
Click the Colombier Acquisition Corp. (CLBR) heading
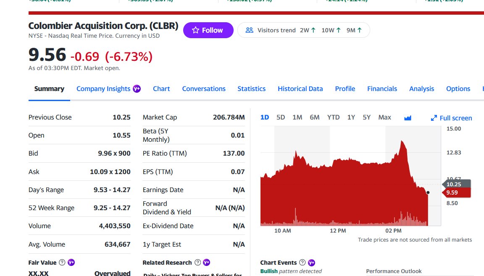(x=103, y=26)
